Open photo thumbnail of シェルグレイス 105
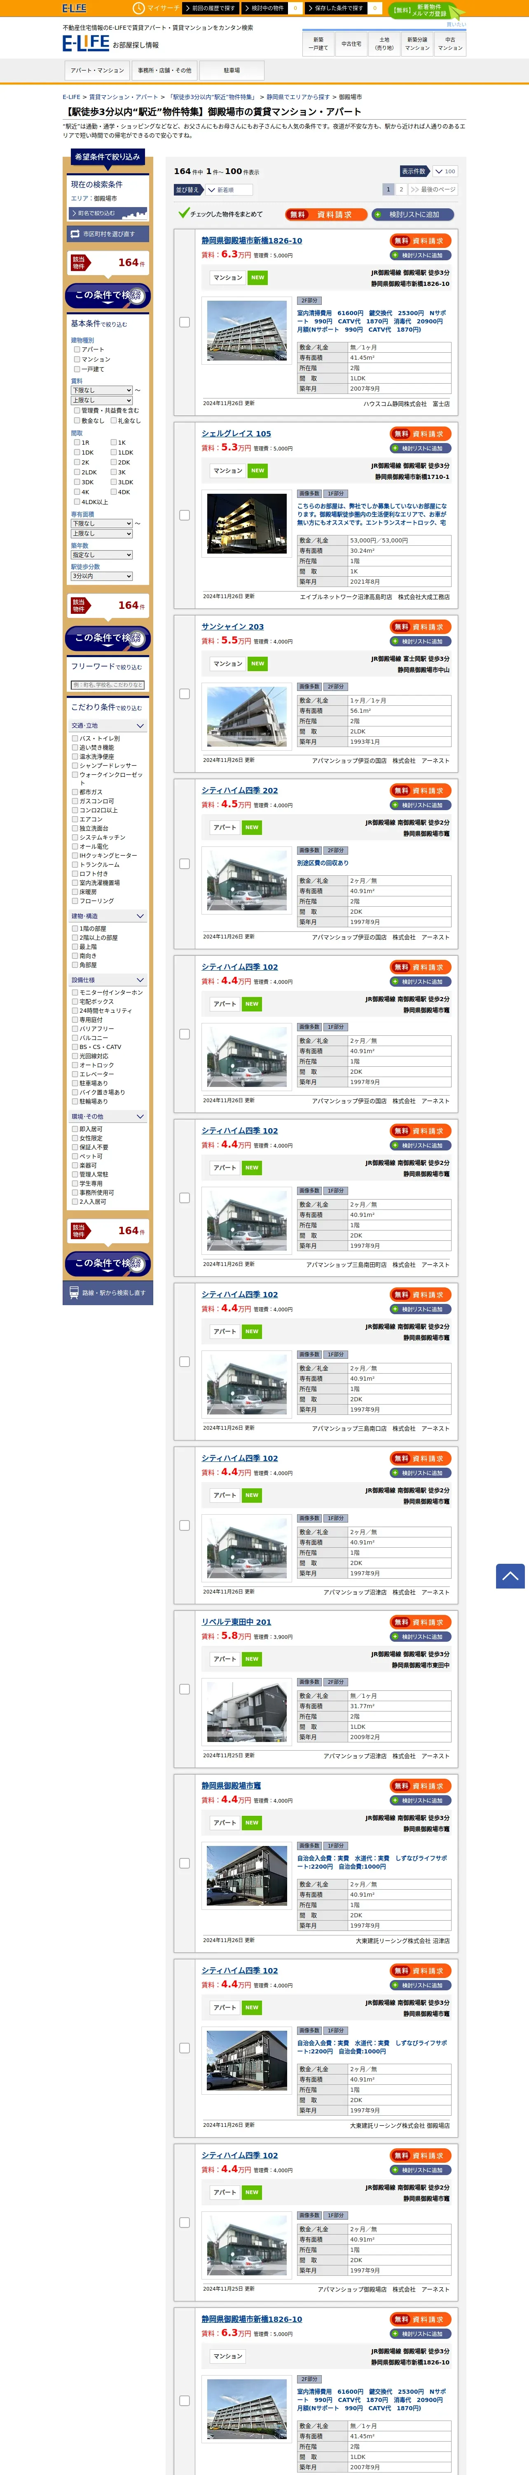 (247, 523)
